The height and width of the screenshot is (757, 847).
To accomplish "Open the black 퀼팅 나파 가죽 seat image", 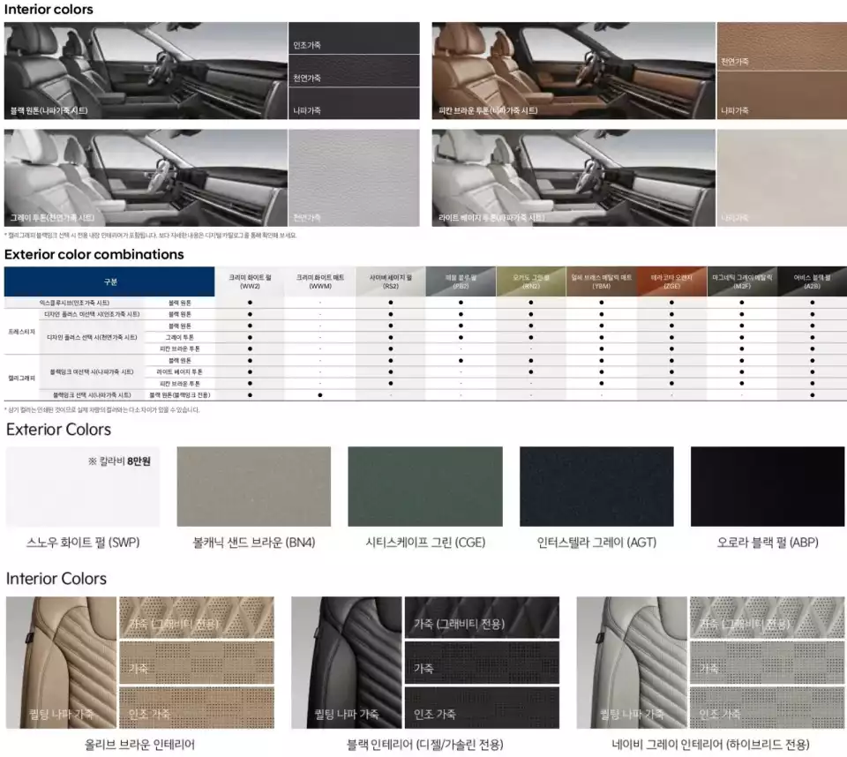I will pos(346,663).
